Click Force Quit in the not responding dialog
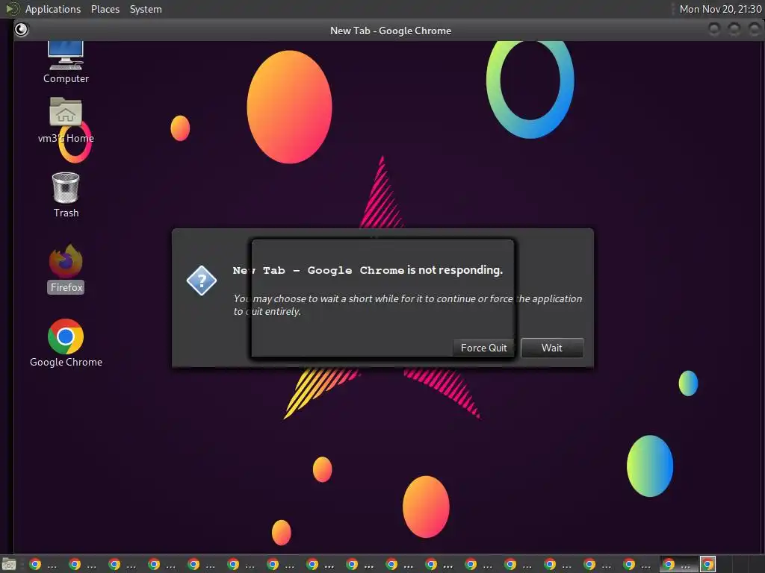The width and height of the screenshot is (765, 573). click(483, 348)
